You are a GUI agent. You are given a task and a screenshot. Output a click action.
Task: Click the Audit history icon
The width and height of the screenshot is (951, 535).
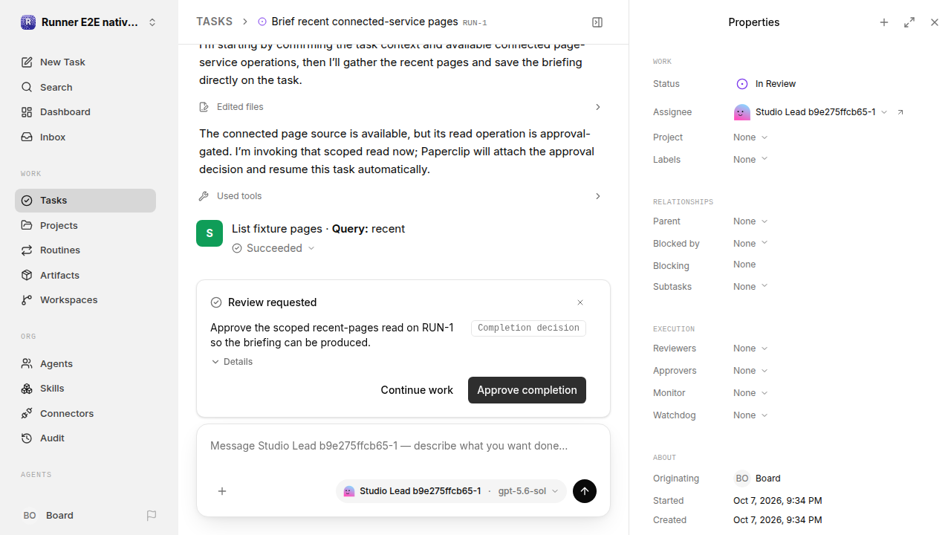27,438
